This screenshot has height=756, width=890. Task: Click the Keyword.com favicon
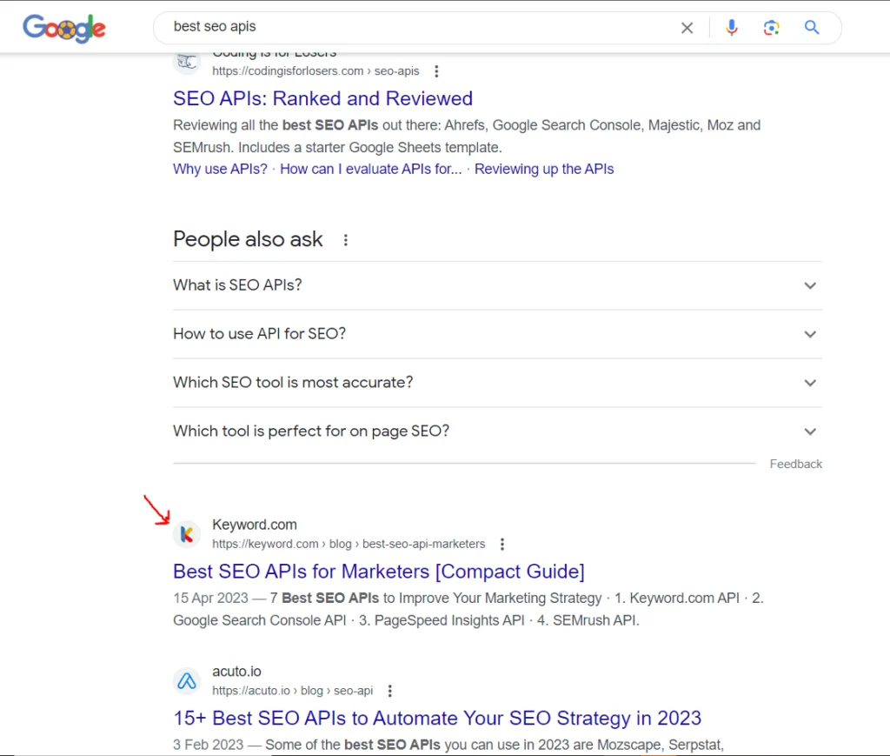point(187,534)
